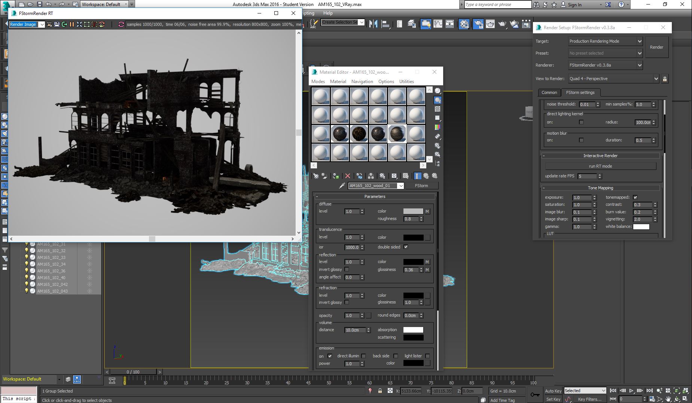692x403 pixels.
Task: Switch to the Common tab
Action: (x=549, y=92)
